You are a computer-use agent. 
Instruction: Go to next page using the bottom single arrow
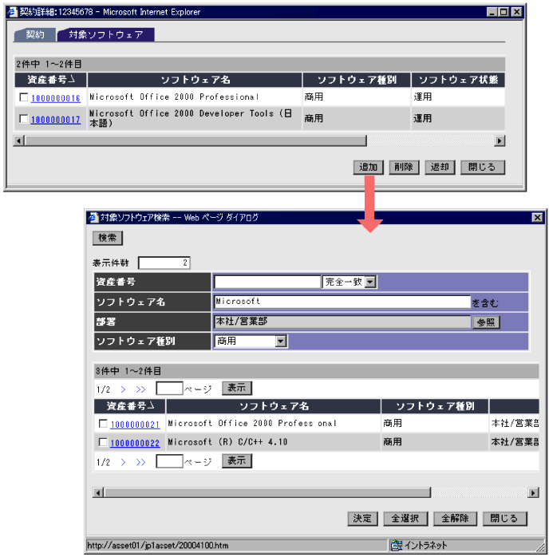point(123,462)
